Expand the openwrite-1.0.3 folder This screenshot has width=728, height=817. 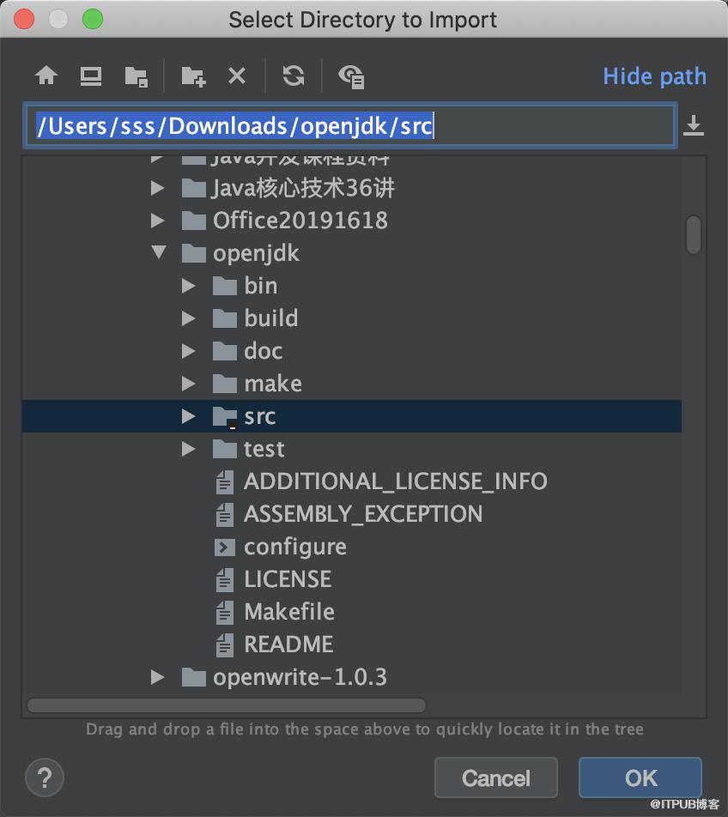(157, 677)
